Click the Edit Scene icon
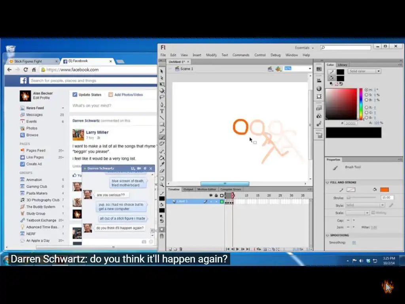This screenshot has height=304, width=405. [x=270, y=69]
